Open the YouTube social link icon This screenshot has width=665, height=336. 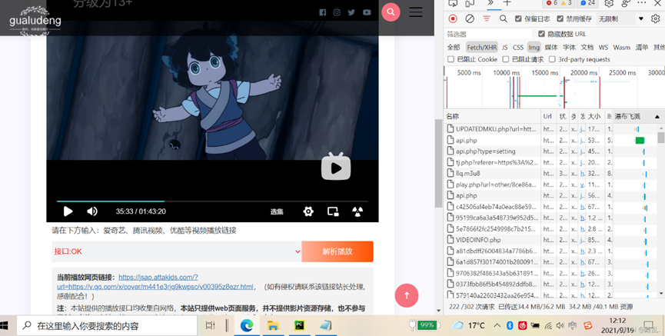(367, 12)
